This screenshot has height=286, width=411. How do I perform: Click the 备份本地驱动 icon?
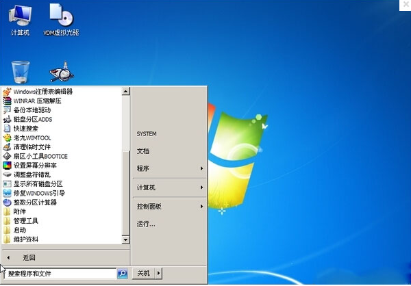pos(7,110)
